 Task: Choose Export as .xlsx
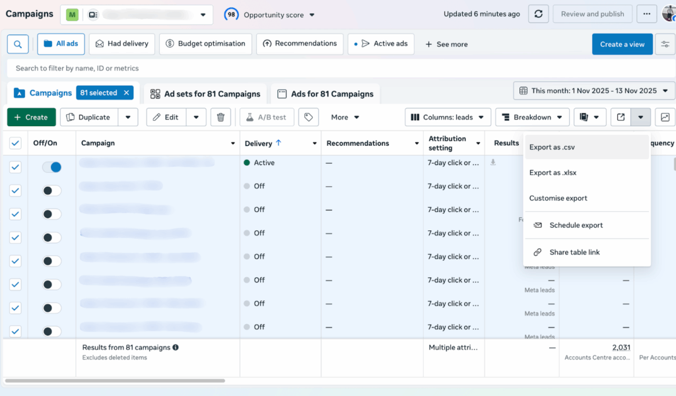point(553,173)
